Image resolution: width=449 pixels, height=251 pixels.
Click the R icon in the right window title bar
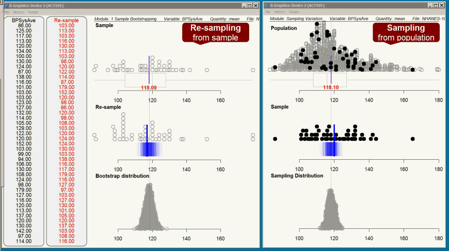pos(267,5)
